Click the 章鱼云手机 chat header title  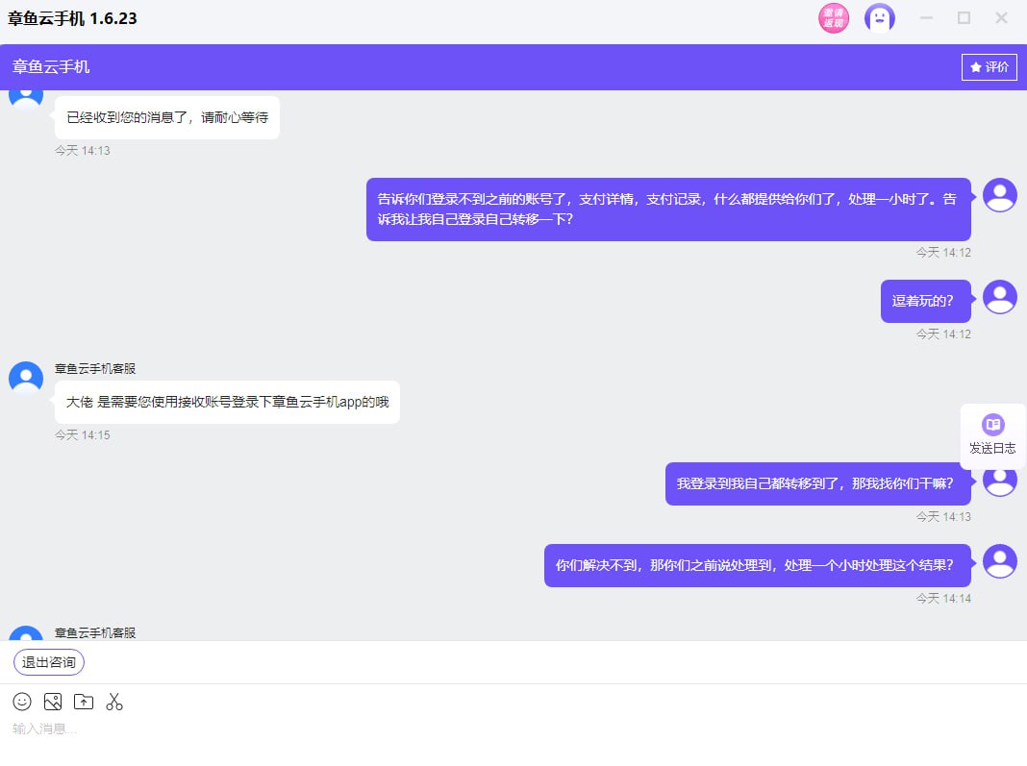51,66
